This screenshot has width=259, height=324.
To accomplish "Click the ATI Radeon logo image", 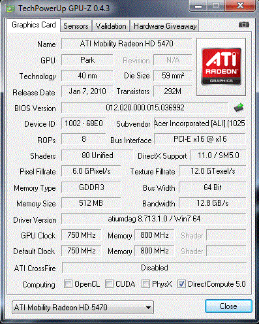I will tap(221, 67).
